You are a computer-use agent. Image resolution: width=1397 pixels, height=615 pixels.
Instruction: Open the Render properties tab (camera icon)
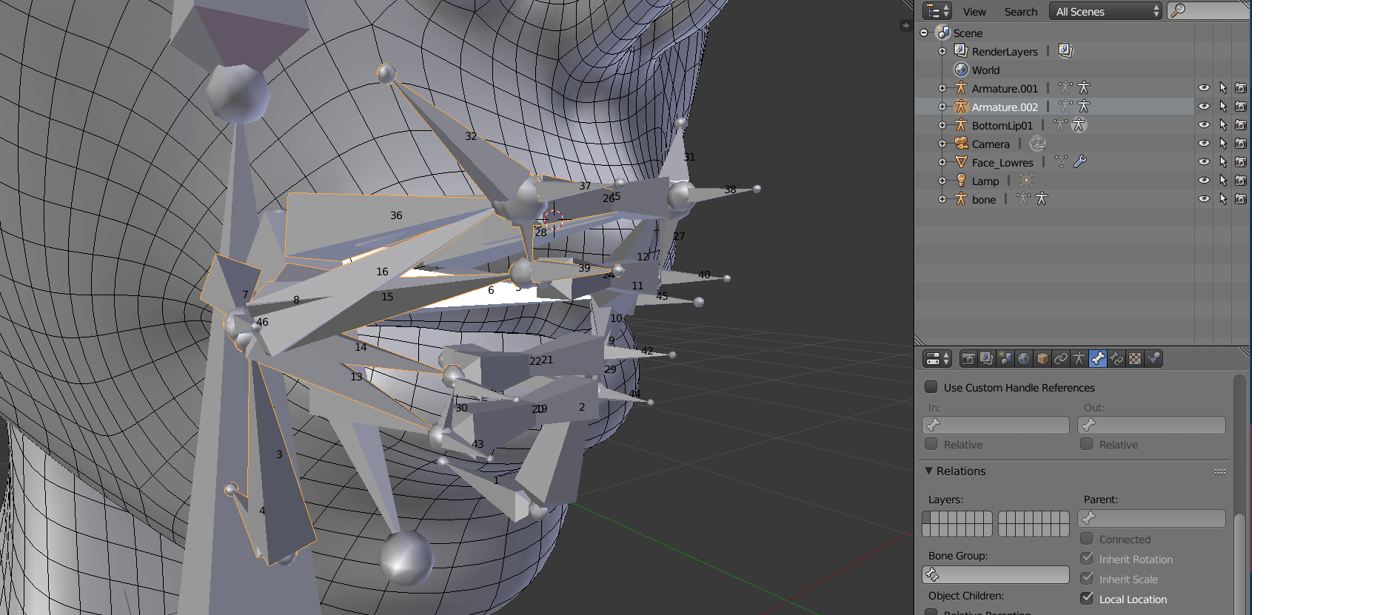point(968,359)
